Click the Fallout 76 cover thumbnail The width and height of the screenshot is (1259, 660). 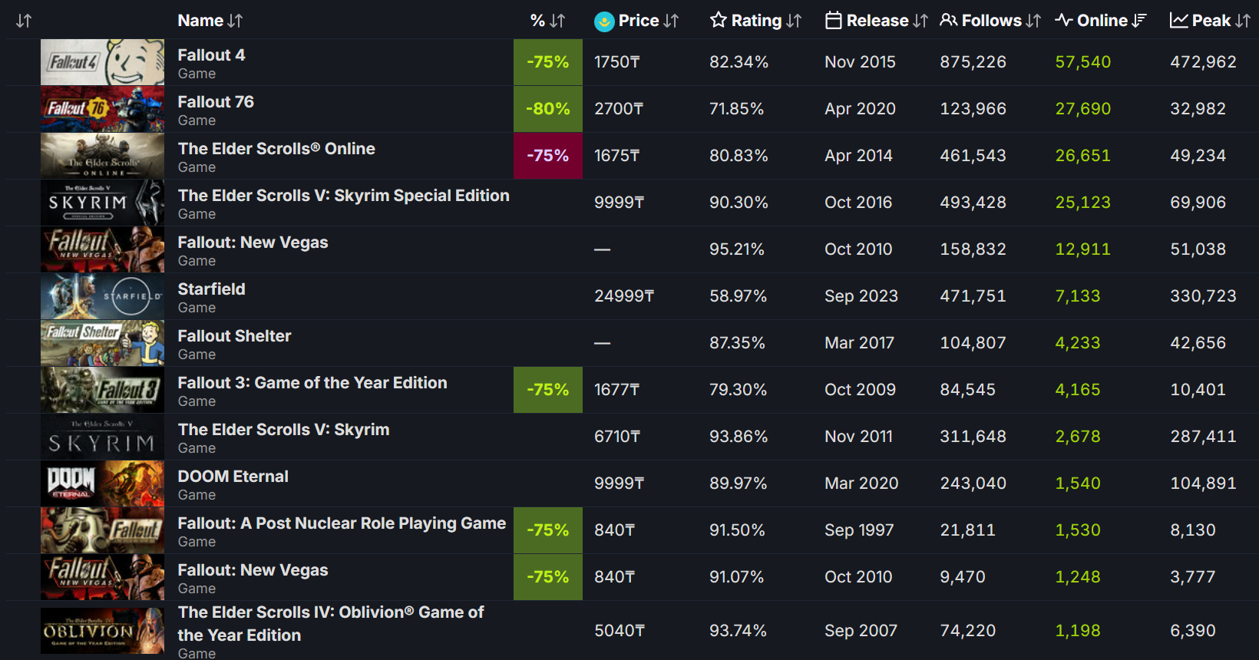coord(102,109)
